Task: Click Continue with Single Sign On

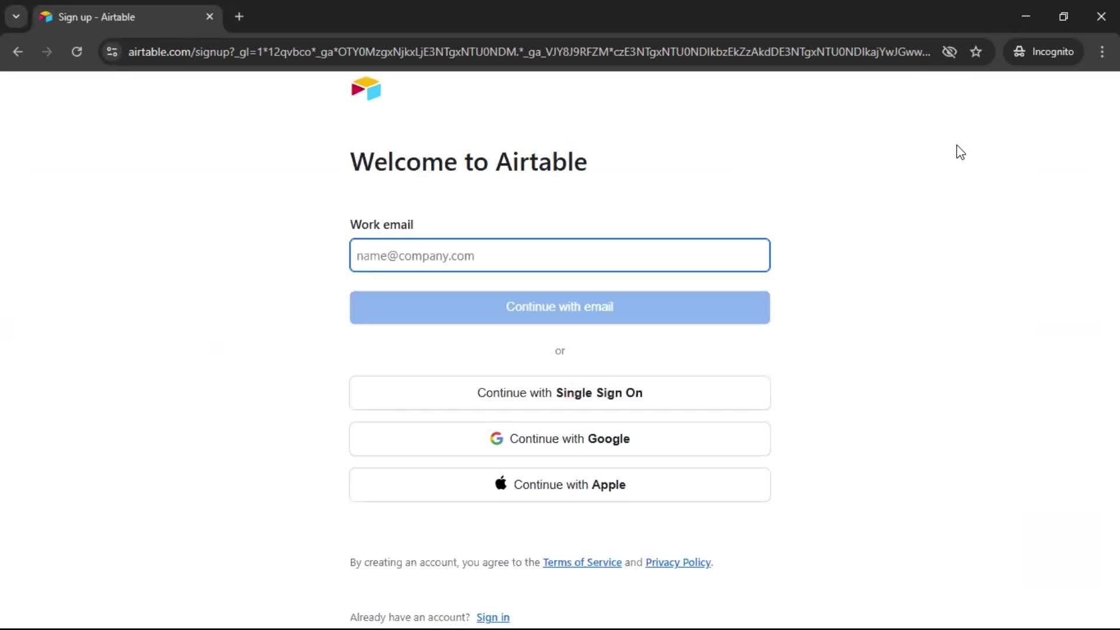Action: [559, 393]
